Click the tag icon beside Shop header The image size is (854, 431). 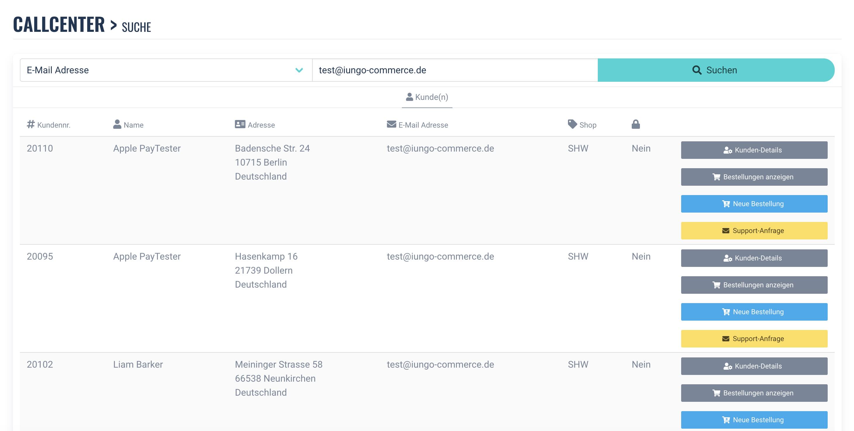click(572, 124)
